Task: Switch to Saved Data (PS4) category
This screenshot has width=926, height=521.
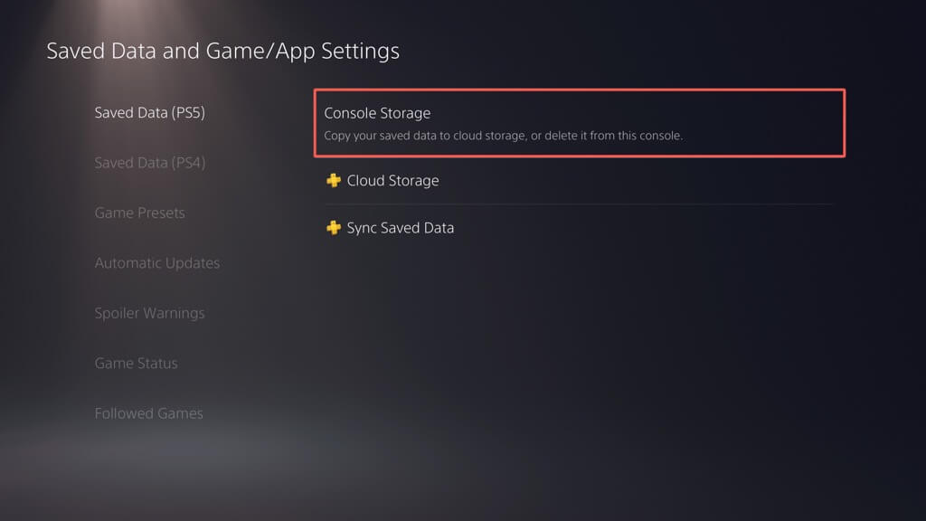Action: click(x=149, y=163)
